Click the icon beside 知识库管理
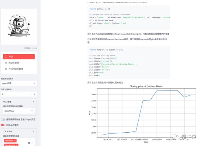This screenshot has height=146, width=203. 6,63
